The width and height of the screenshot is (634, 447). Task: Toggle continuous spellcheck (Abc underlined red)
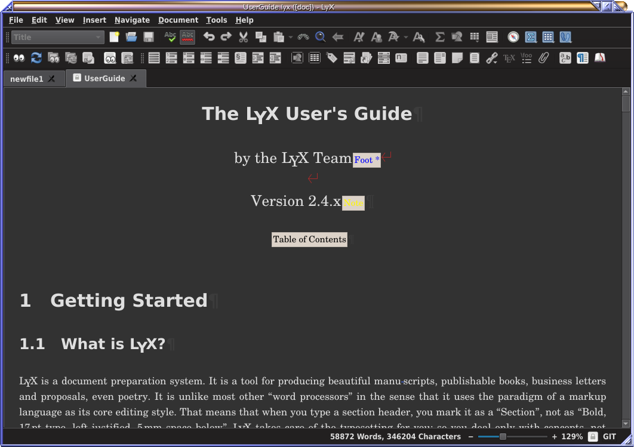point(187,37)
